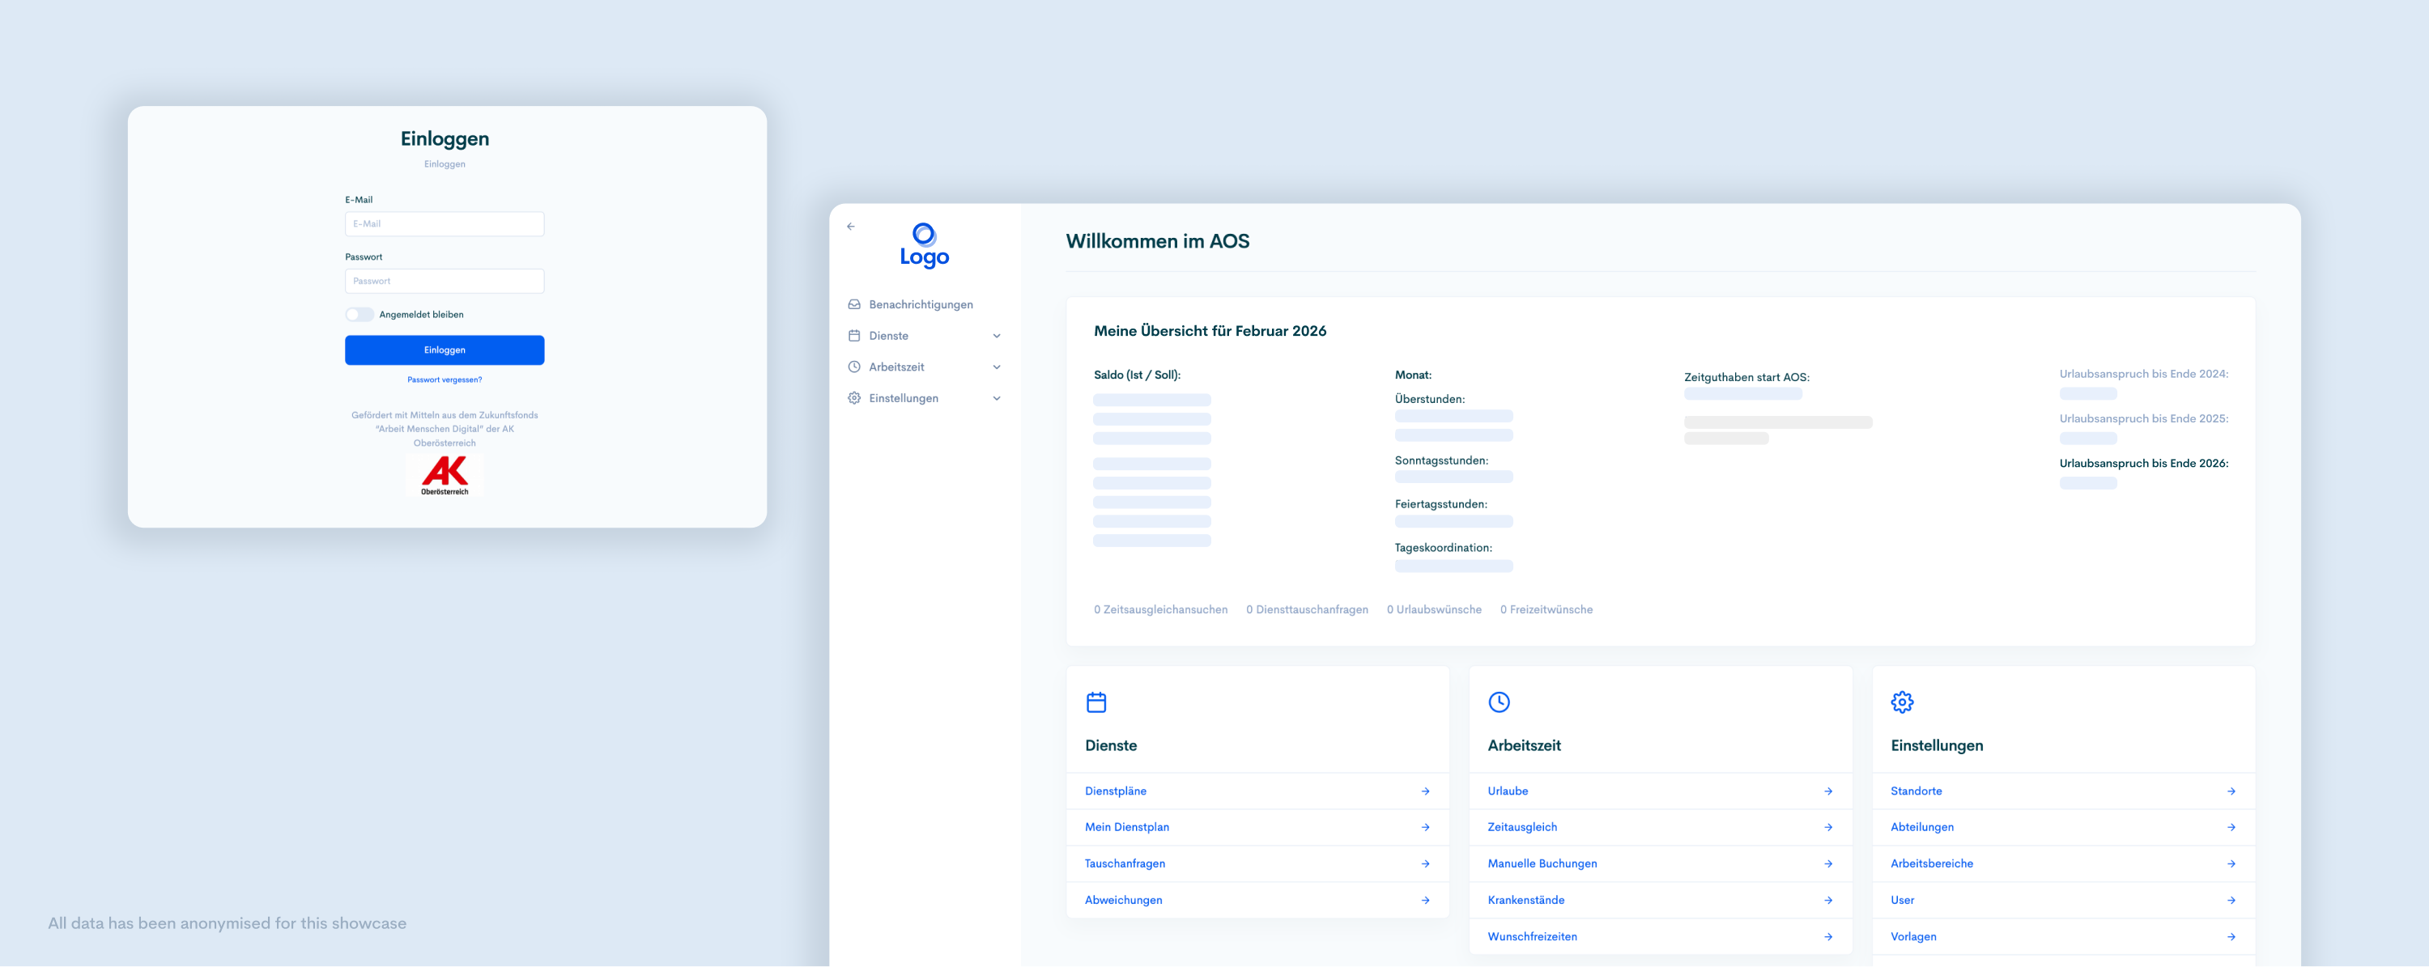Open Standorte in Einstellungen card
This screenshot has width=2429, height=967.
pos(1915,791)
